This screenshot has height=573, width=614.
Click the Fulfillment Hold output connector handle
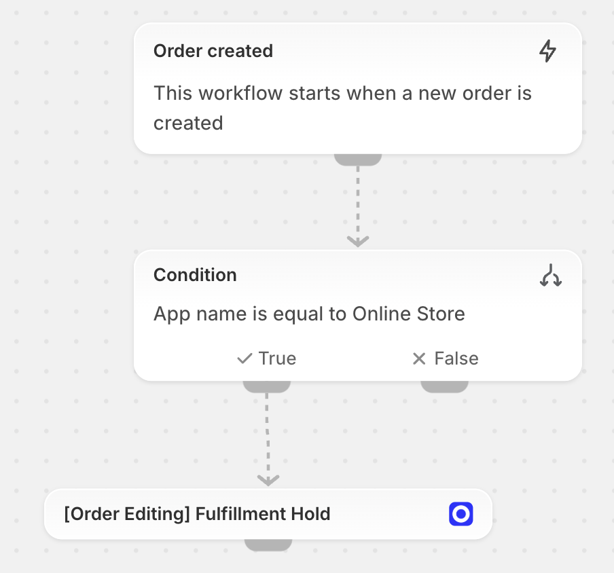[x=268, y=544]
